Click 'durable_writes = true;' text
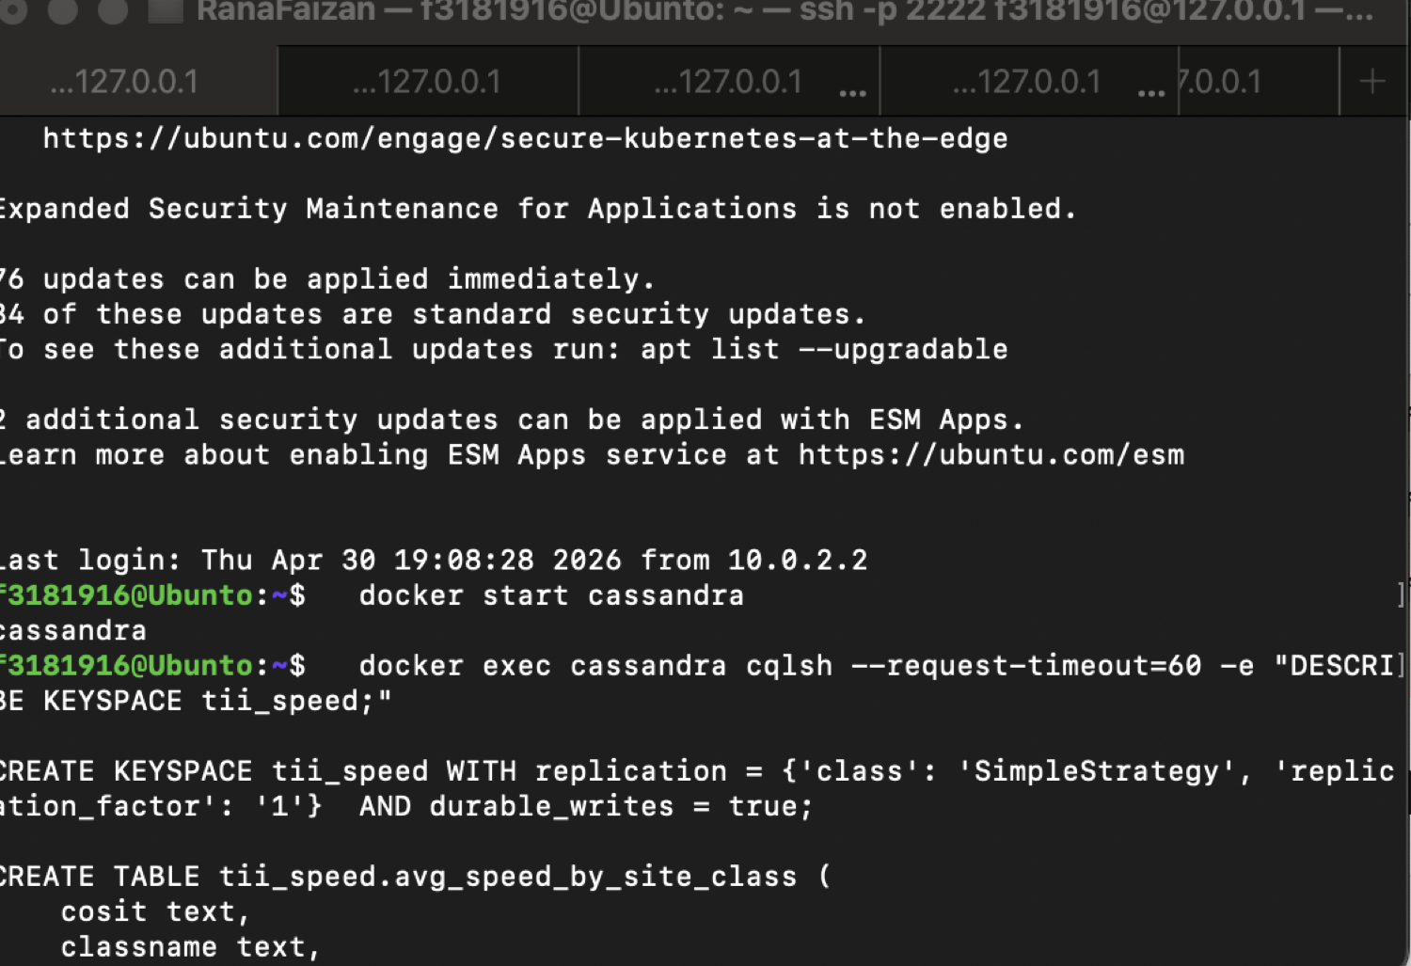Screen dimensions: 1411x966 621,806
